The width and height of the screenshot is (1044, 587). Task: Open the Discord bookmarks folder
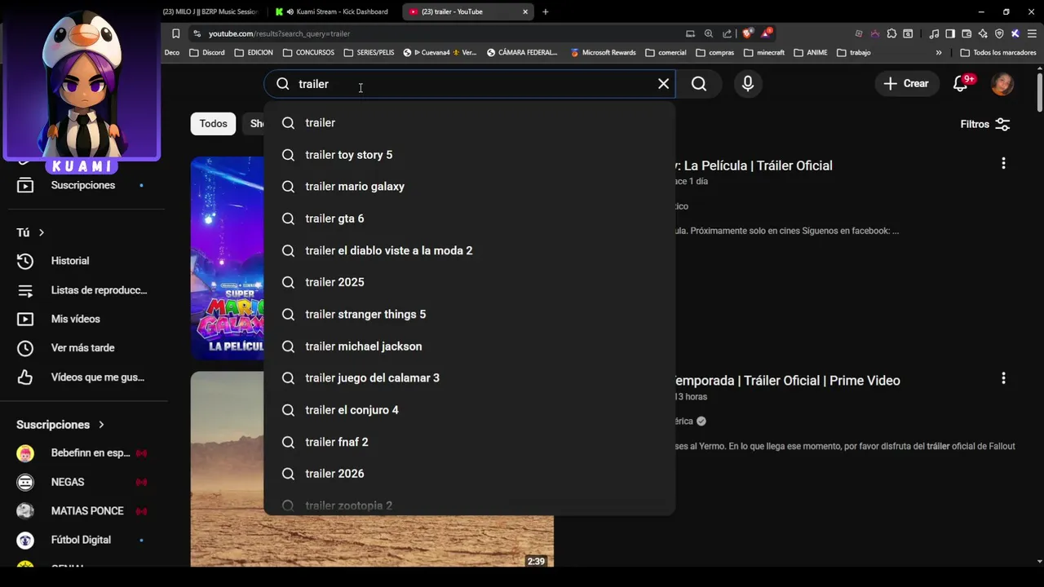pyautogui.click(x=206, y=52)
